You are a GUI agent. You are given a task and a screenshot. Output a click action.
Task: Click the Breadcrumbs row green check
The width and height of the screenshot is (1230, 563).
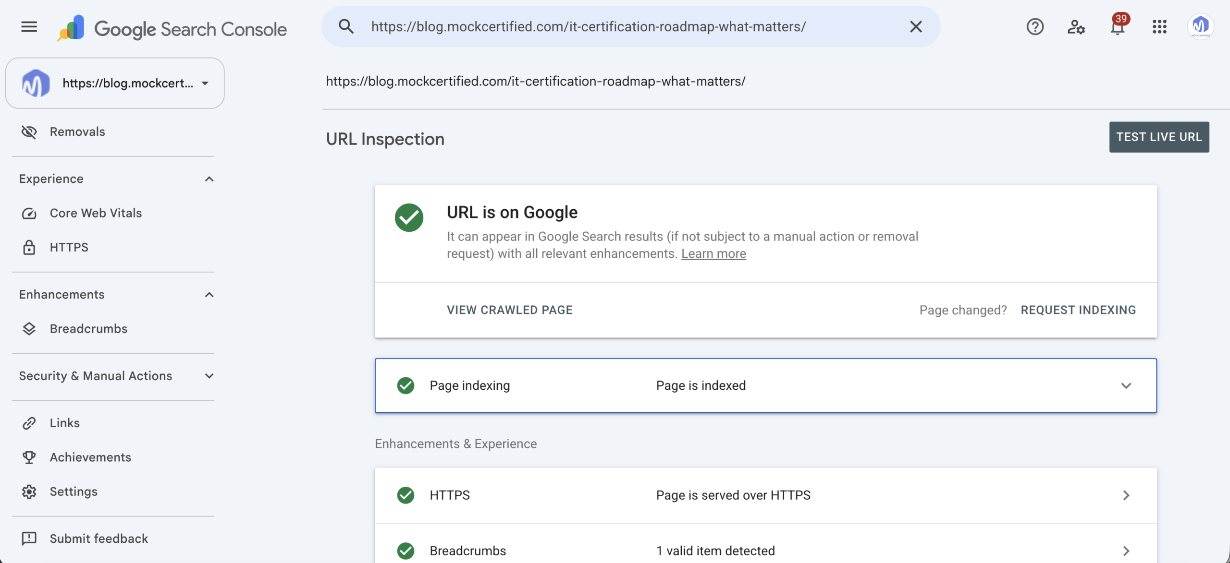406,551
